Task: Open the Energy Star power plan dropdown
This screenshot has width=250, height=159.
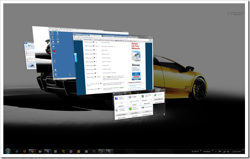Action: [147, 100]
